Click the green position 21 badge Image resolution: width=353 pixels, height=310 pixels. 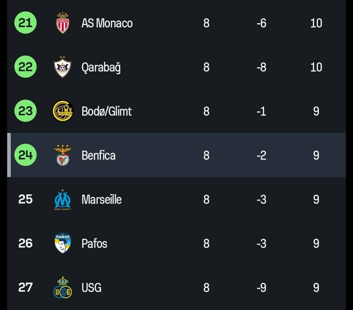pos(25,23)
